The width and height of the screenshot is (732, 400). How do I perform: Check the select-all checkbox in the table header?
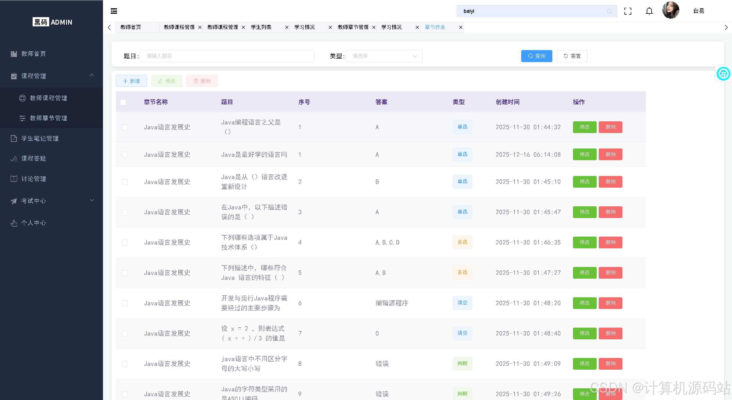pyautogui.click(x=123, y=102)
